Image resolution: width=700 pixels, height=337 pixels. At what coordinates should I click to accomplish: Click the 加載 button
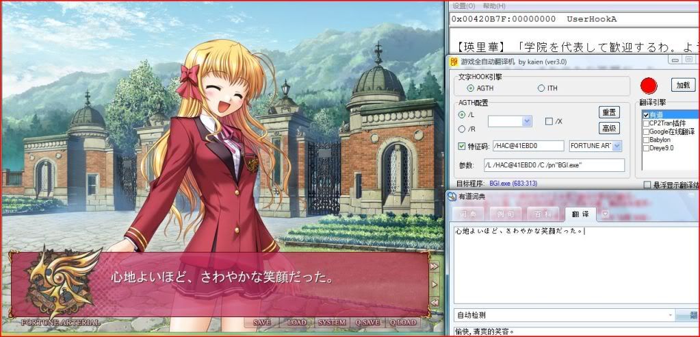(x=683, y=85)
